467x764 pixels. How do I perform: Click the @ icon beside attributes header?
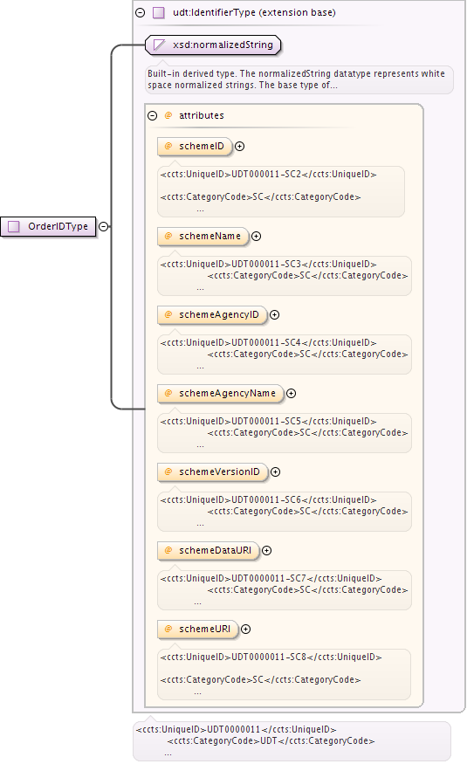(168, 115)
